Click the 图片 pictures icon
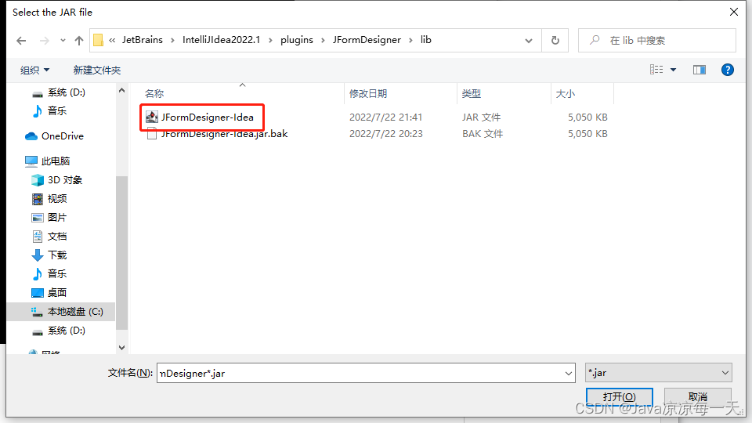752x423 pixels. [x=38, y=218]
